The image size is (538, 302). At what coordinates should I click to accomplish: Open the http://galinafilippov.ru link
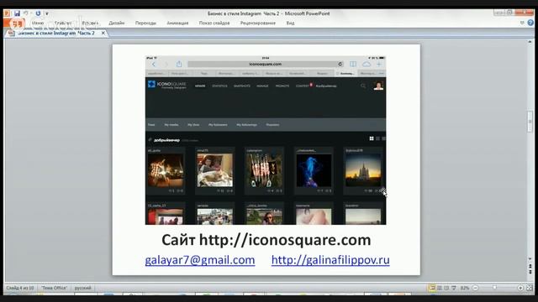(330, 260)
